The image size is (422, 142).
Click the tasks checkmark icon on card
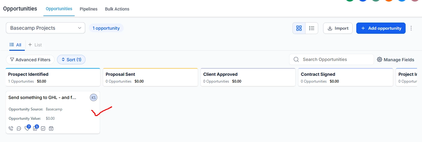point(43,128)
